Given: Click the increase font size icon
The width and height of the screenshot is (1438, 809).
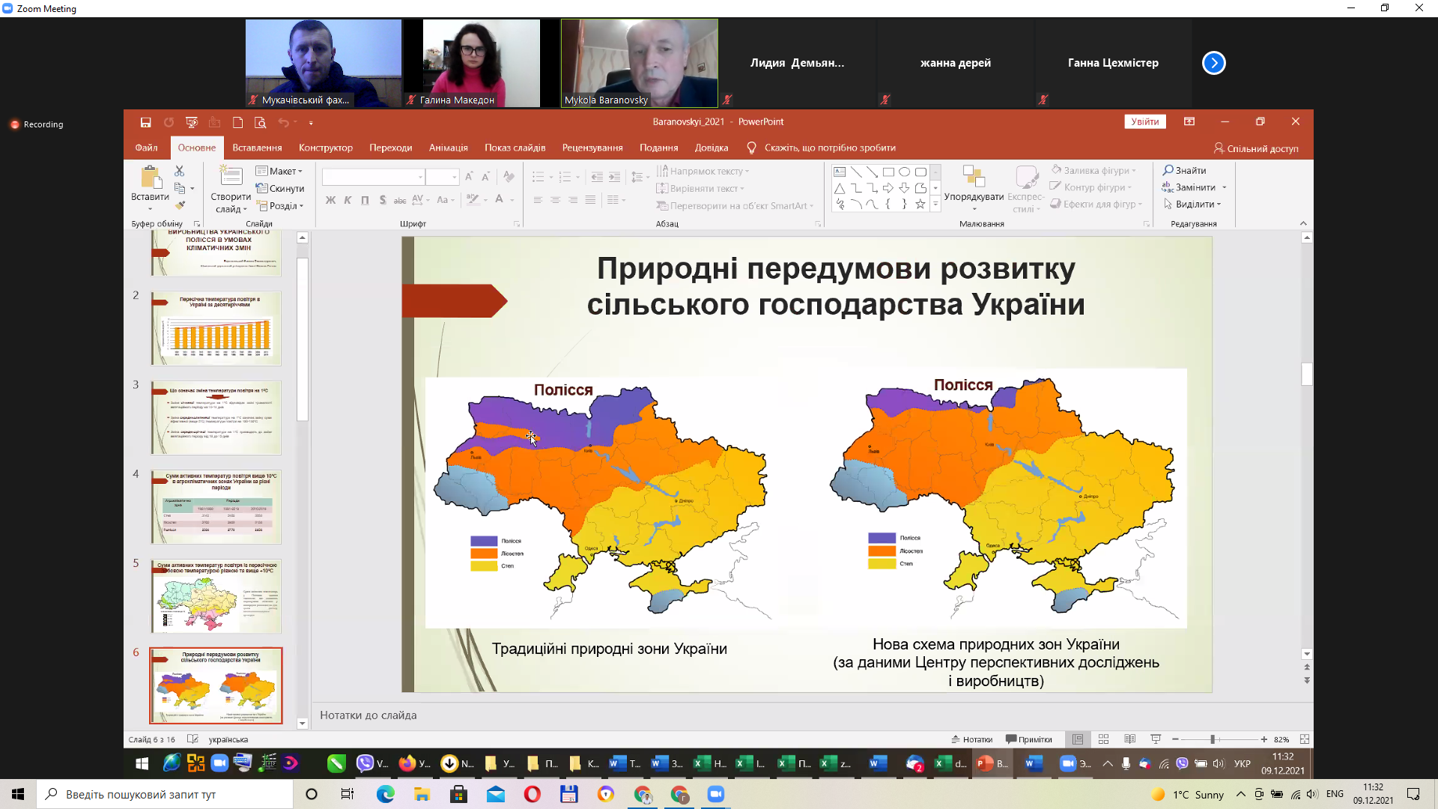Looking at the screenshot, I should point(469,177).
